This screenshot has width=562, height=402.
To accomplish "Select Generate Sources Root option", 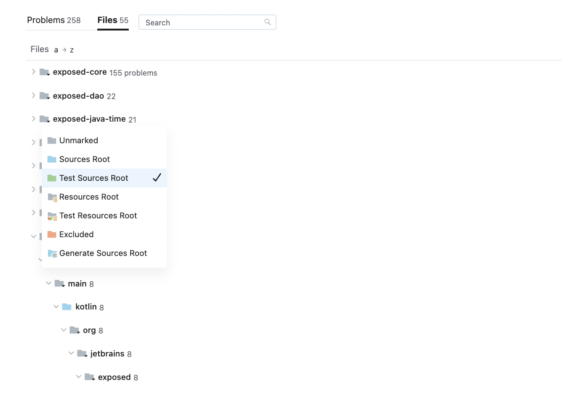I will point(103,253).
